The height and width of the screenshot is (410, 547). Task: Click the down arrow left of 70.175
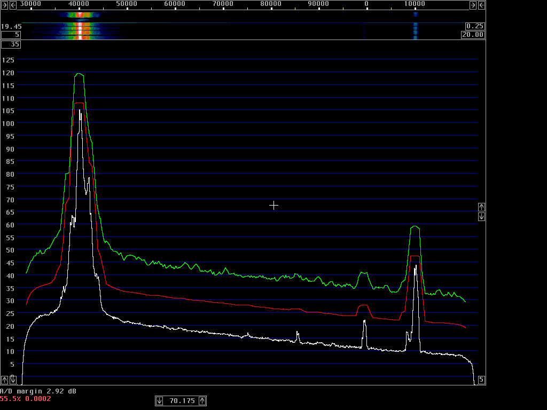pos(159,401)
